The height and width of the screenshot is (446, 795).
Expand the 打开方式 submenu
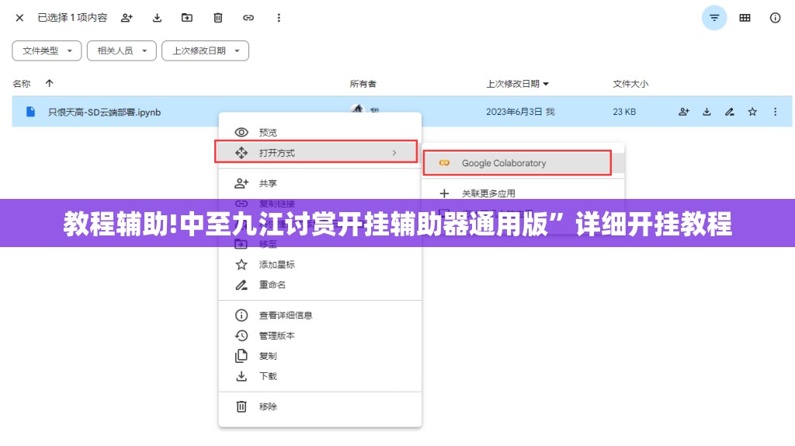pyautogui.click(x=316, y=153)
